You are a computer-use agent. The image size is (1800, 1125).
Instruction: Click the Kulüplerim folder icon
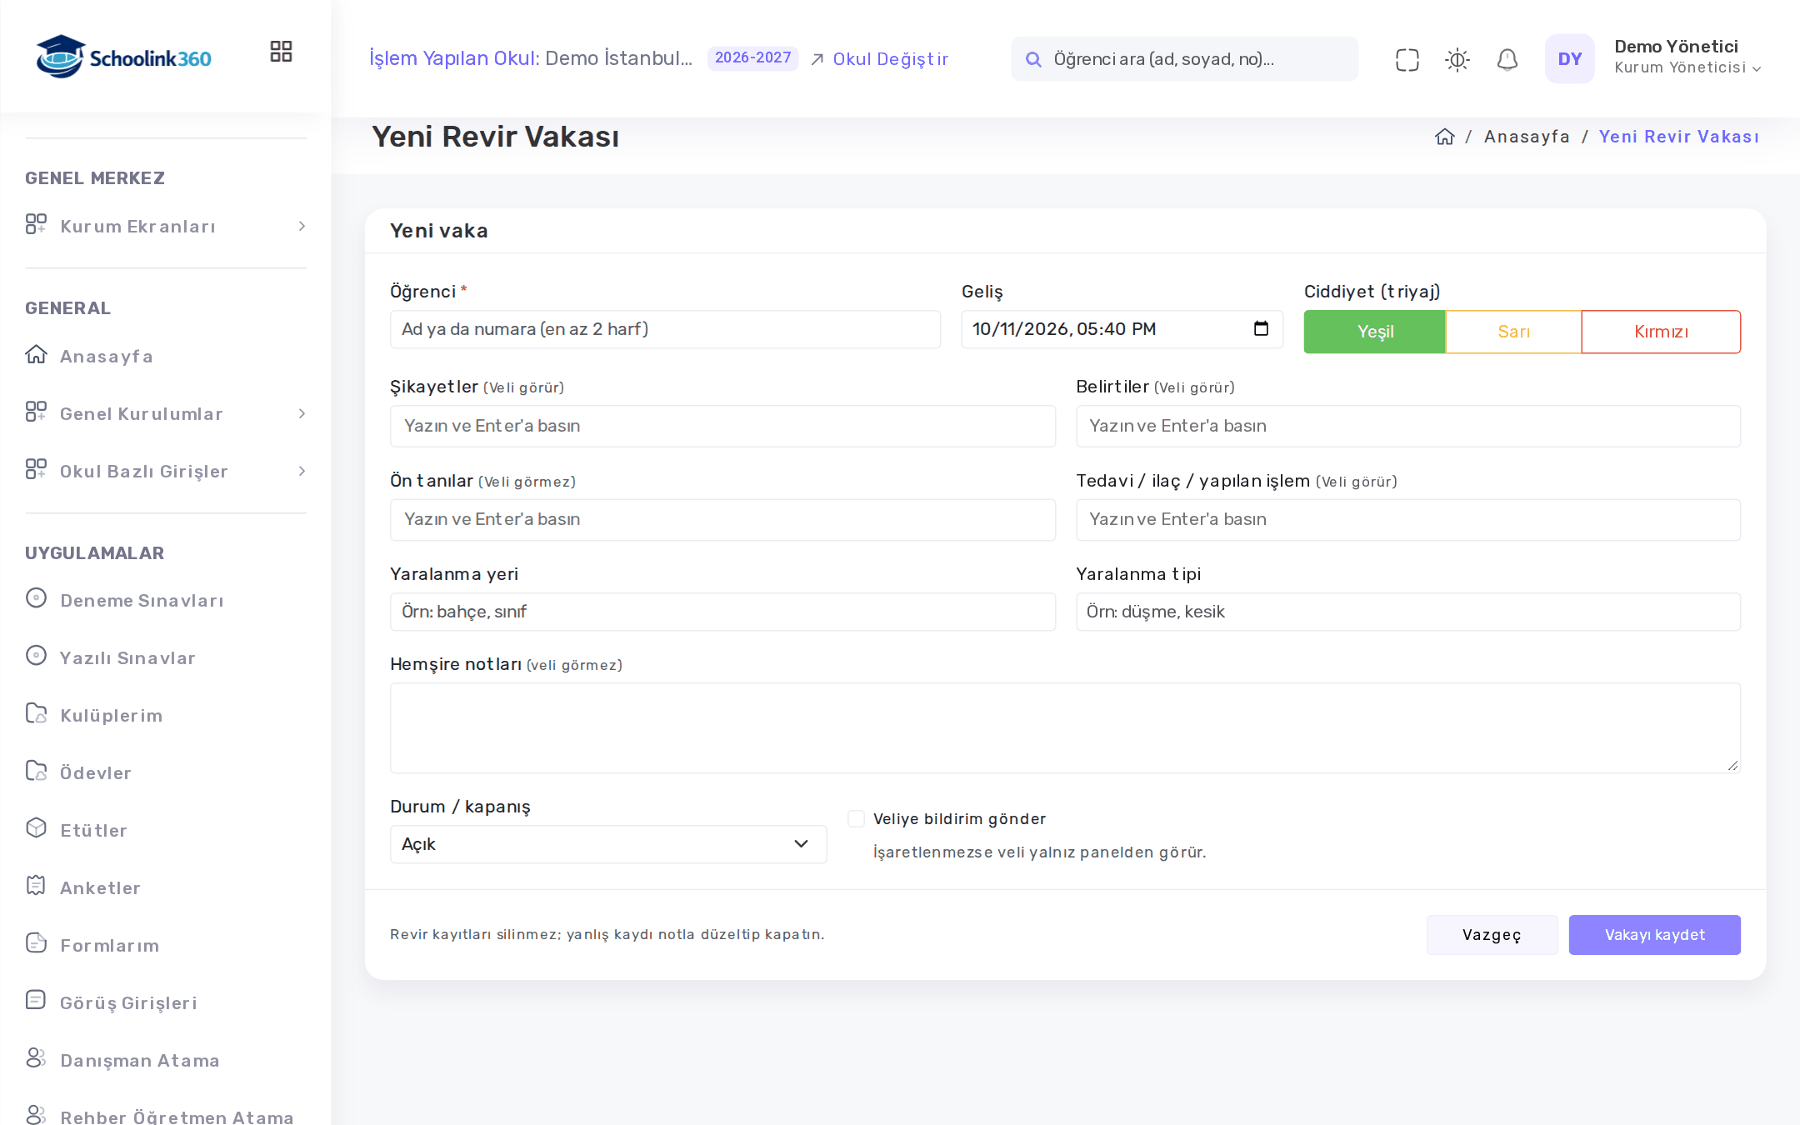(36, 713)
